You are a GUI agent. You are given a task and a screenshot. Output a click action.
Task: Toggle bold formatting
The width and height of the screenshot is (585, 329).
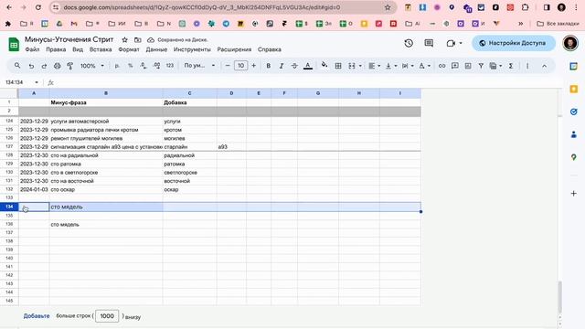(x=268, y=66)
